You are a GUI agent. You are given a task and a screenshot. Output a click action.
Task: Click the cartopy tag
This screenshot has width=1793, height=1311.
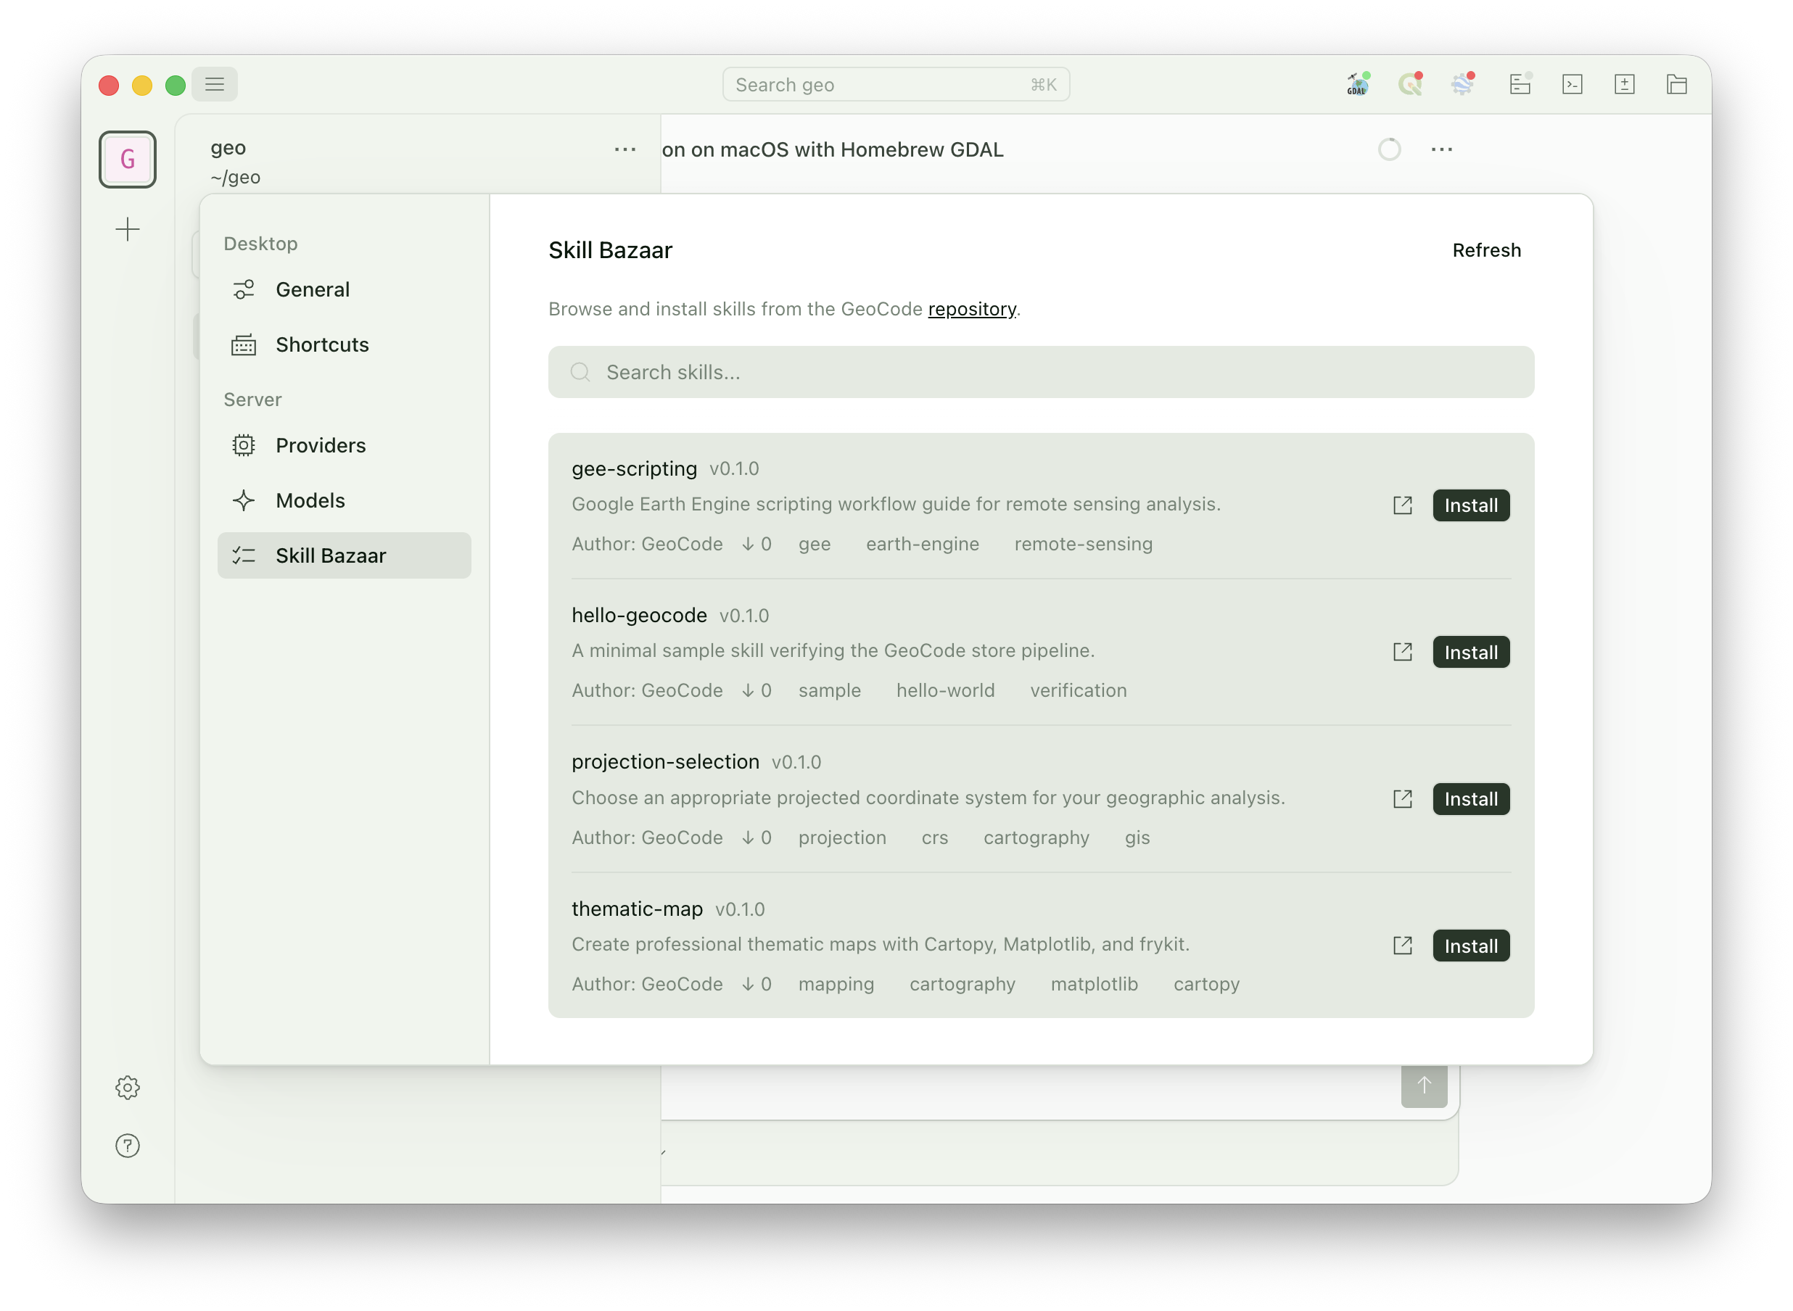[1206, 984]
